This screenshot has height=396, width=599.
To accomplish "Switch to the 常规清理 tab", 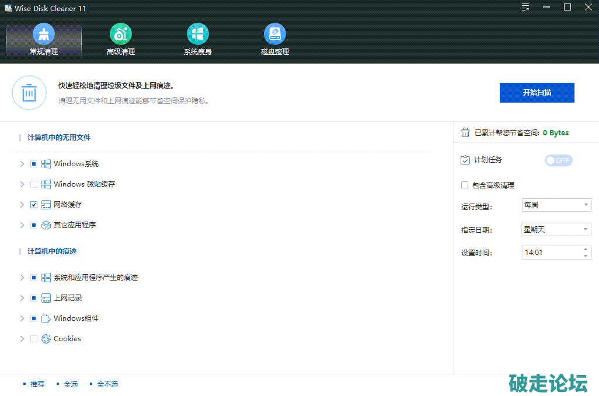I will pos(44,41).
